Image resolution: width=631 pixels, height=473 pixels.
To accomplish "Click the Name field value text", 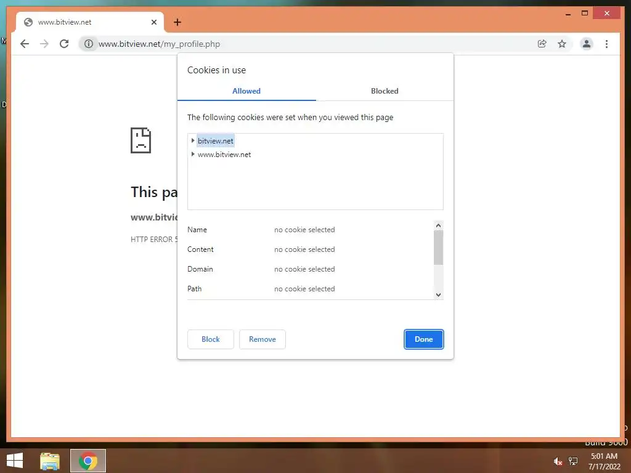I will pos(304,230).
